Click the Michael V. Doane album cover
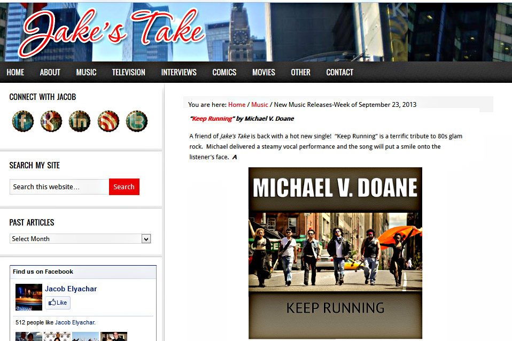Viewport: 512px width, 341px height. (335, 253)
